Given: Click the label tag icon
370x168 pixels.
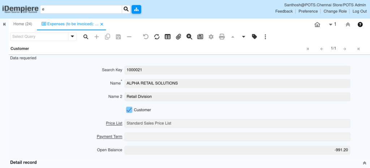Looking at the screenshot, I should 254,37.
